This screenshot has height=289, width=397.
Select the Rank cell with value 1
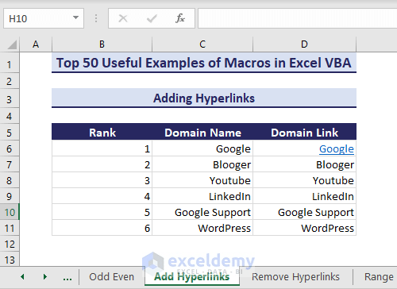point(102,148)
